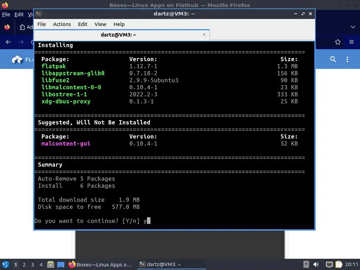This screenshot has width=360, height=270.
Task: Open the File menu in terminal
Action: pyautogui.click(x=41, y=24)
